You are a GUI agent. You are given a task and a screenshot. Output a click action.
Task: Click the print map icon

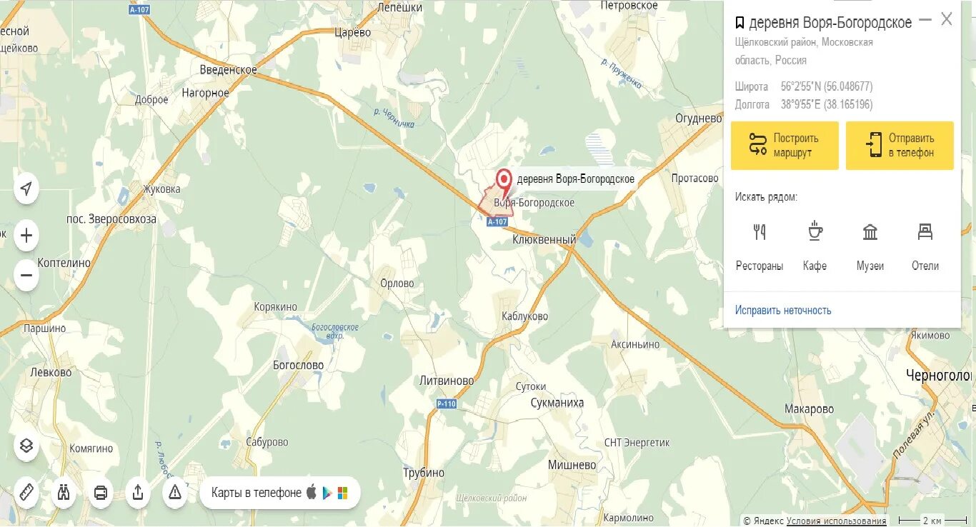(101, 493)
